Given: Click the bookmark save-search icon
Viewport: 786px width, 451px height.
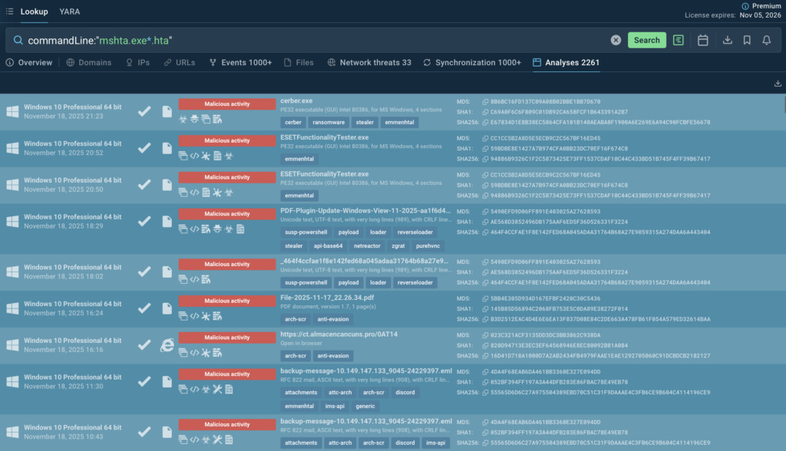Looking at the screenshot, I should [747, 40].
